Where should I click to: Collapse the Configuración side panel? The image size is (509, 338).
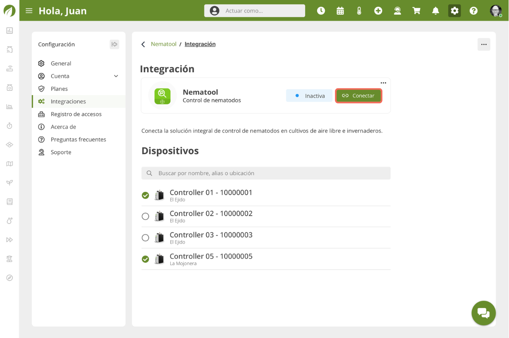114,44
